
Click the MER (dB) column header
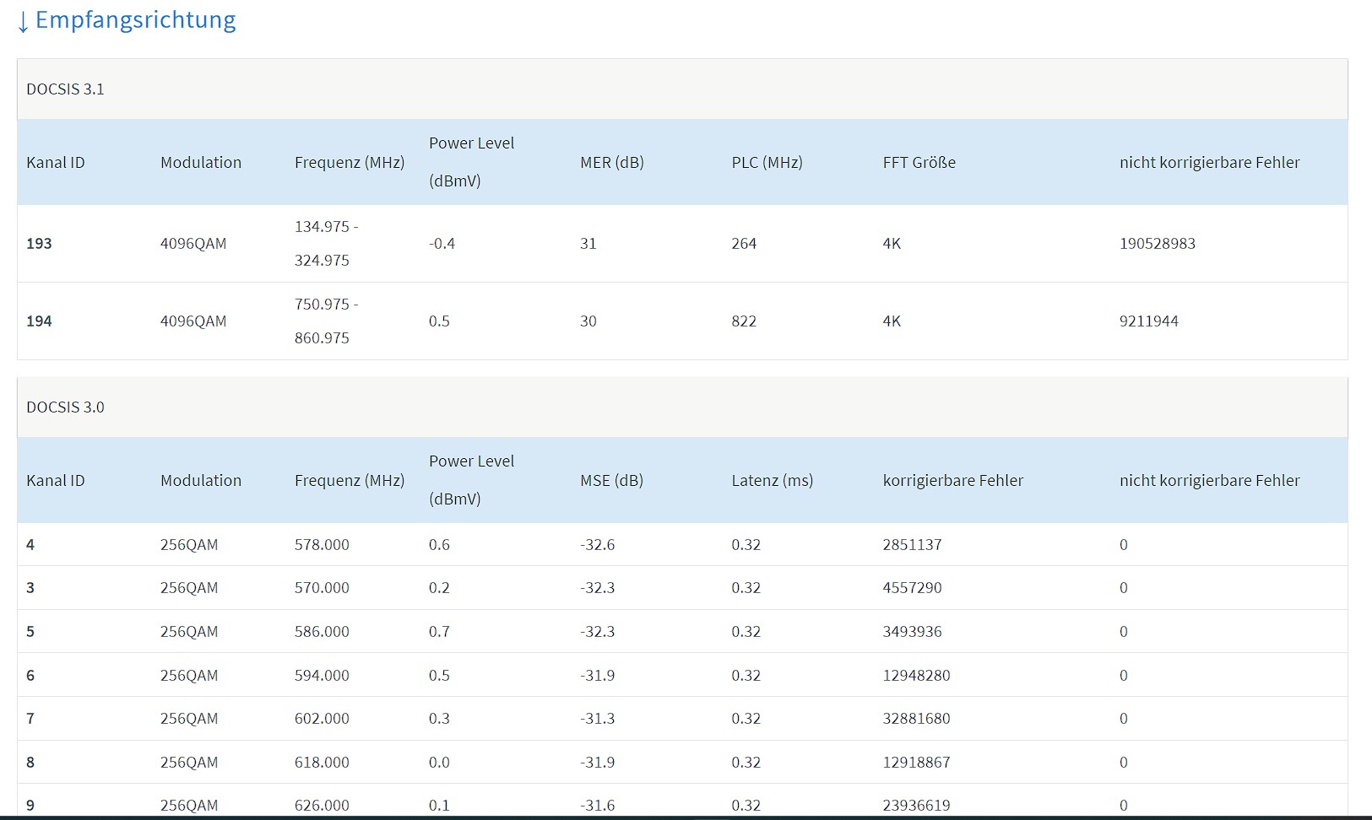coord(612,163)
